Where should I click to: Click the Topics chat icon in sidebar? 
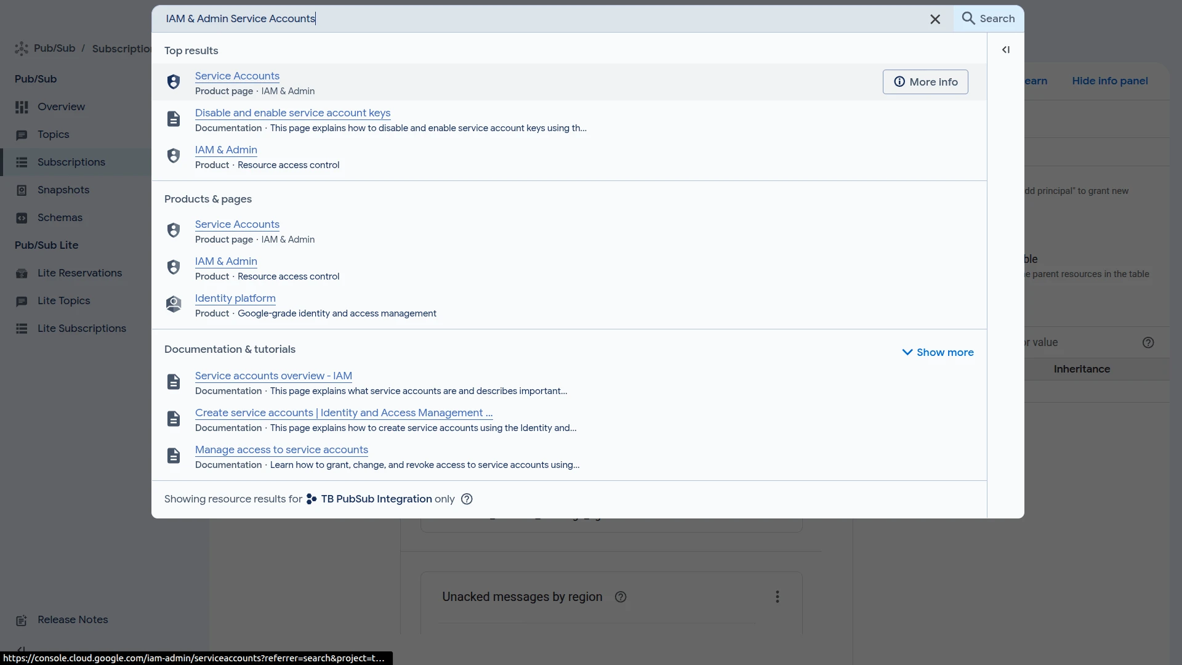[22, 135]
